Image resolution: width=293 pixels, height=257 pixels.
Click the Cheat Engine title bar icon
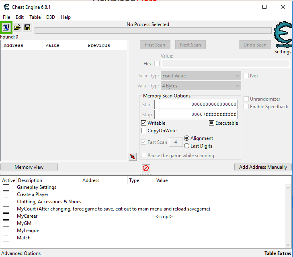pos(6,7)
